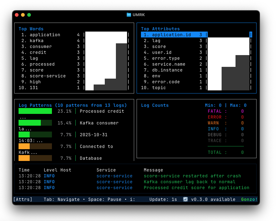The width and height of the screenshot is (276, 221).
Task: Open the Kafka consumer lag back to normal log
Action: [189, 182]
